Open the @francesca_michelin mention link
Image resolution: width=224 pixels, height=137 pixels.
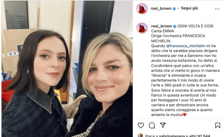[186, 46]
